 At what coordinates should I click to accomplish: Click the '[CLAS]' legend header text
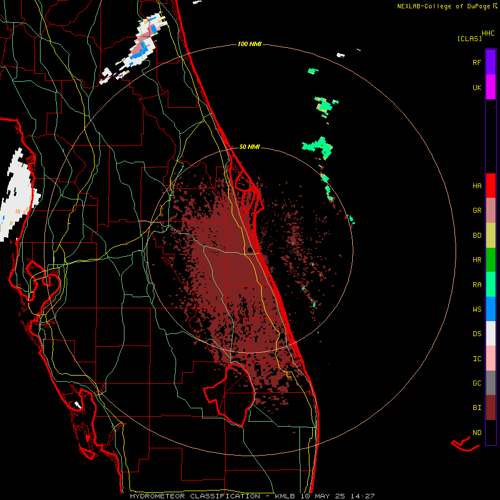coord(469,38)
